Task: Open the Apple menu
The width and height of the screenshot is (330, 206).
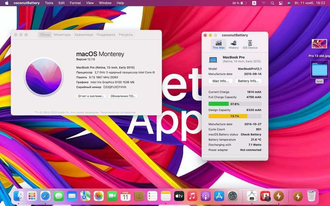Action: [x=7, y=3]
